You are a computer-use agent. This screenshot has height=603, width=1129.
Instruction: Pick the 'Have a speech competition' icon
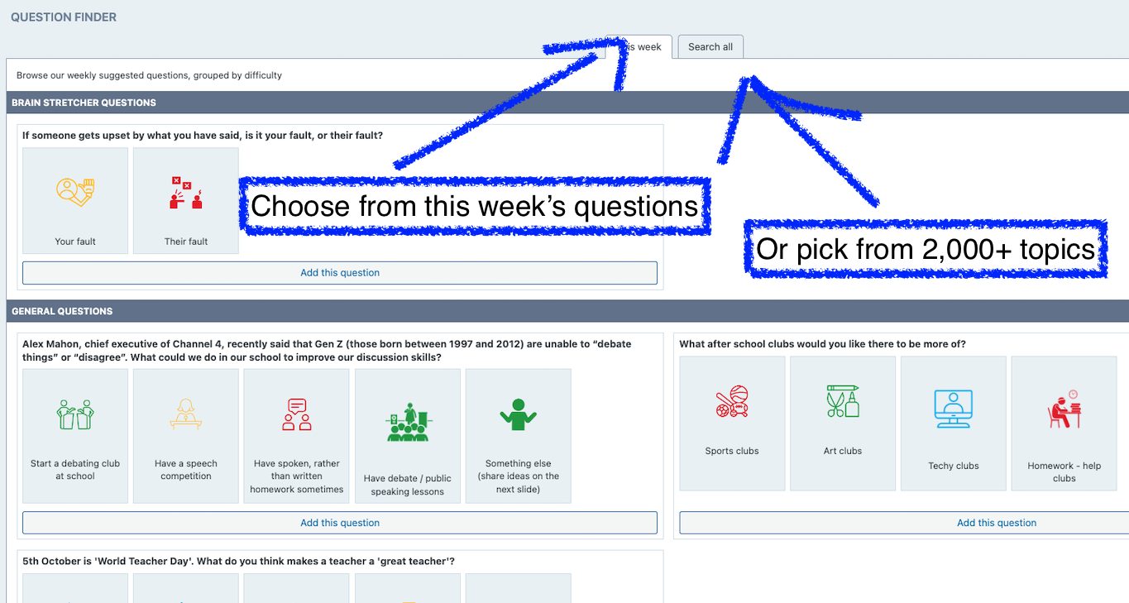[186, 414]
